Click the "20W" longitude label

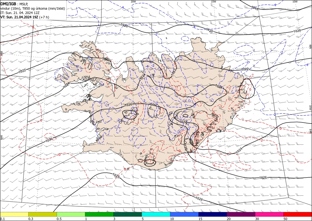click(133, 2)
